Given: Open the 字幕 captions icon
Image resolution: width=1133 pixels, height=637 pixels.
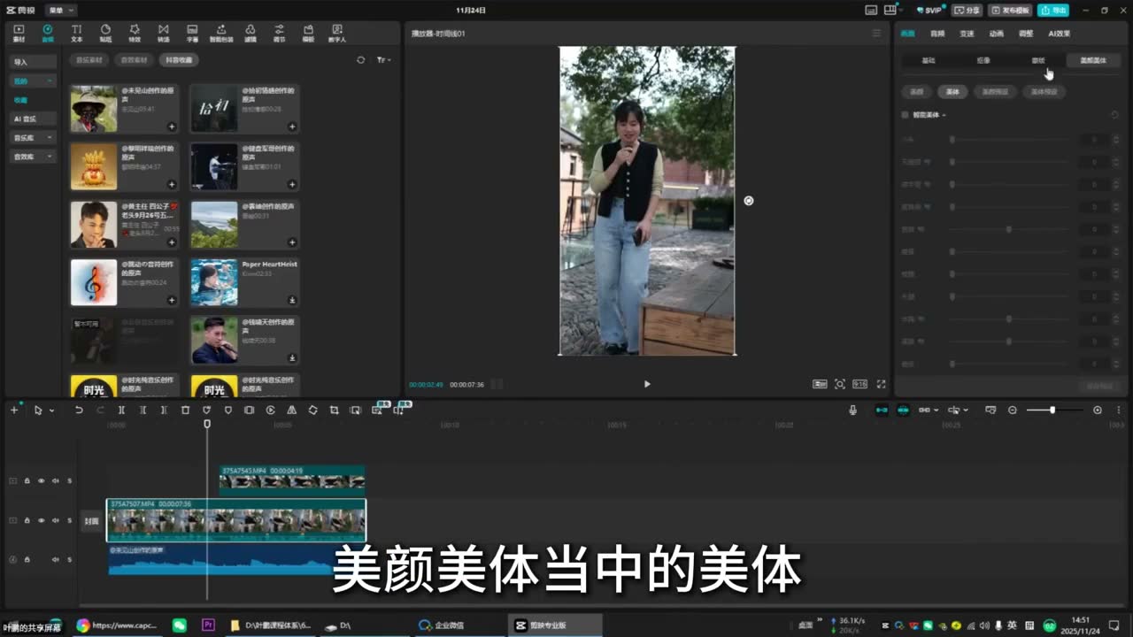Looking at the screenshot, I should [x=192, y=33].
